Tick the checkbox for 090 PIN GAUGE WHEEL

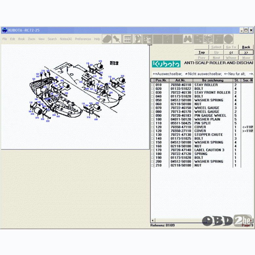(x=152, y=116)
